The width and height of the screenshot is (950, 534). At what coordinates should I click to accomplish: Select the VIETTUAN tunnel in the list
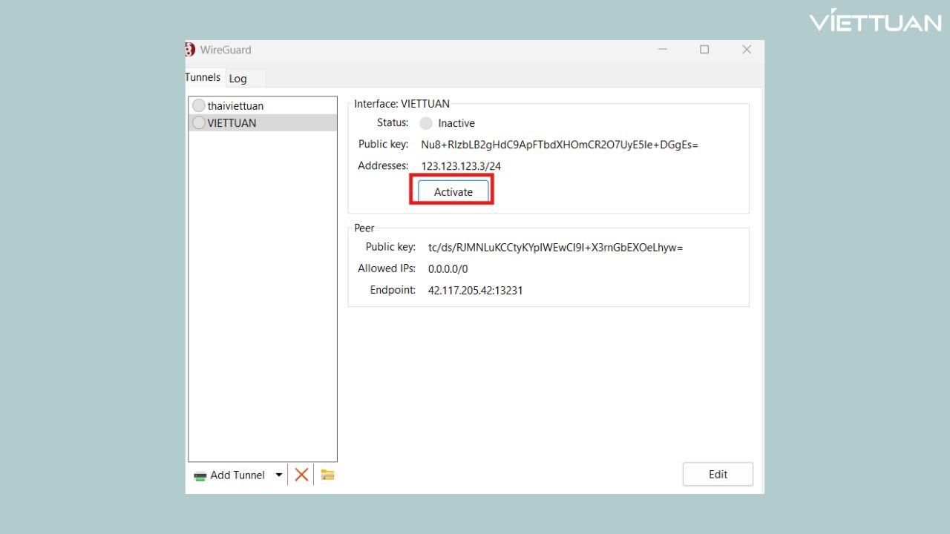232,123
